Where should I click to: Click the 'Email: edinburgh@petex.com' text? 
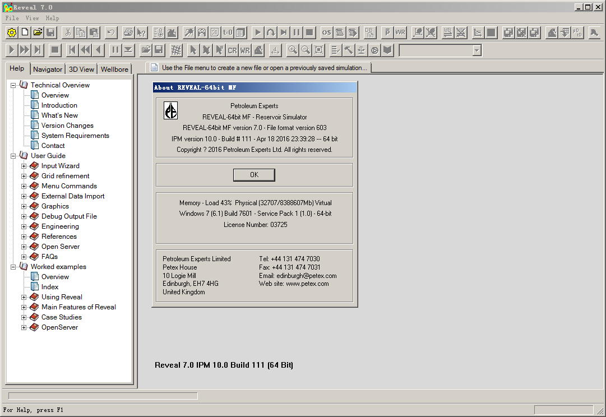(298, 276)
